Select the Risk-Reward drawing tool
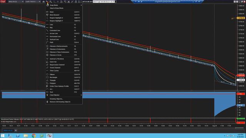This screenshot has width=246, height=138. pyautogui.click(x=64, y=15)
